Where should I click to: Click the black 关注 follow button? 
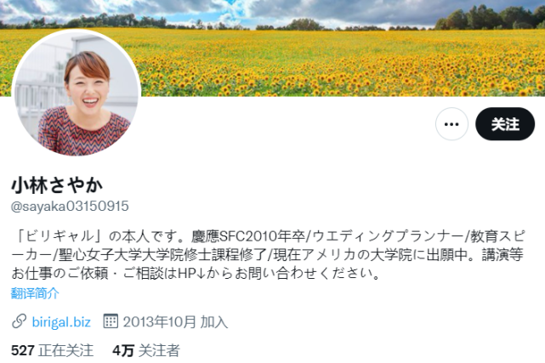[x=505, y=124]
